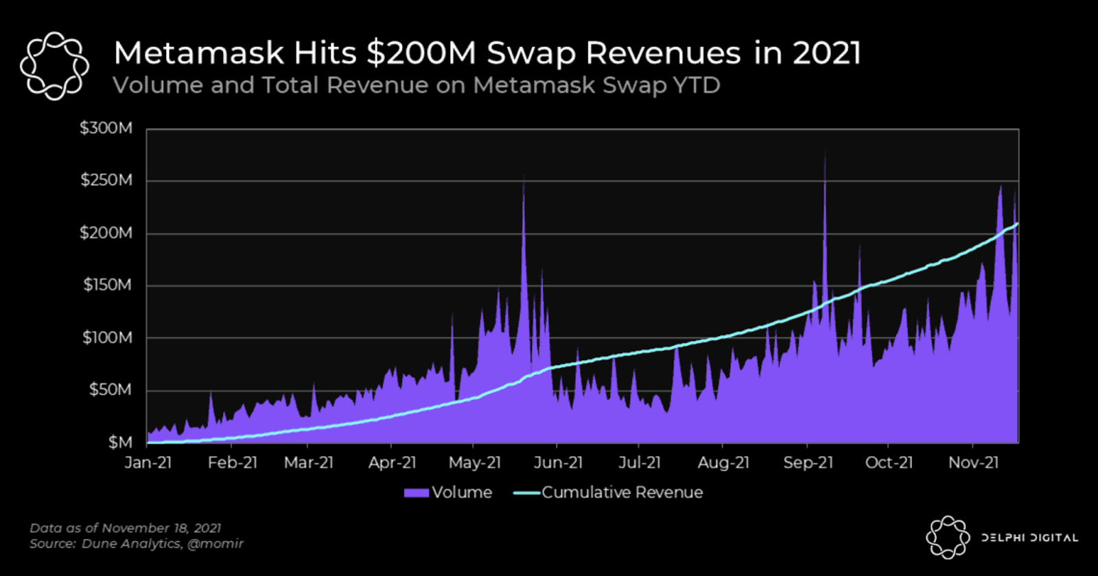This screenshot has height=576, width=1098.
Task: Click the 'Jun-21' x-axis label
Action: 559,462
